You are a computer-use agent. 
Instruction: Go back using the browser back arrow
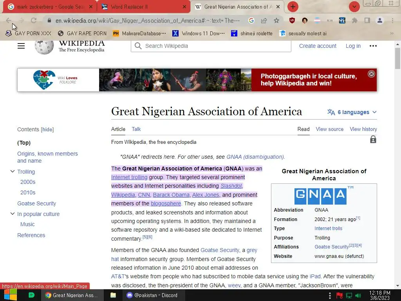[x=9, y=20]
